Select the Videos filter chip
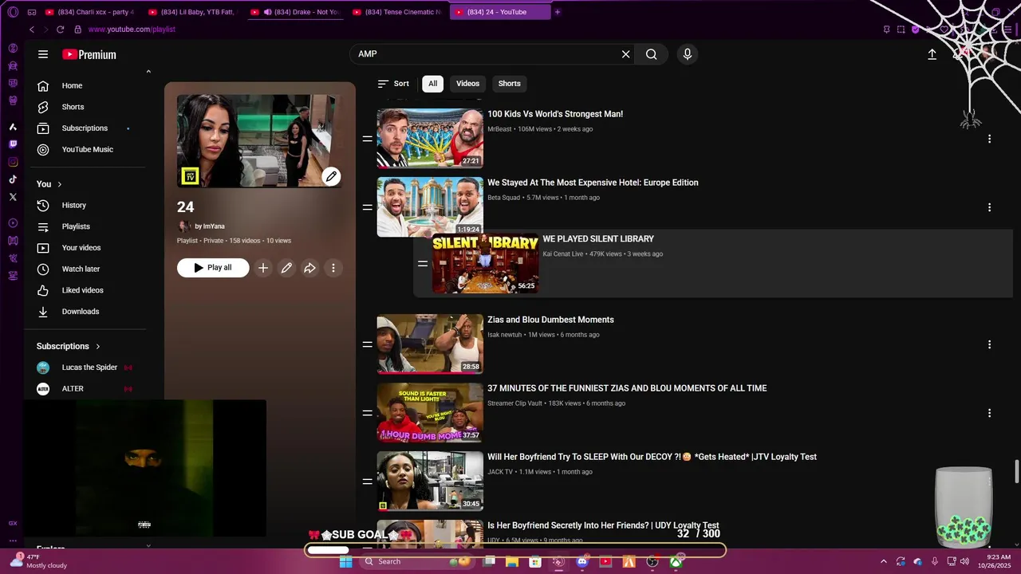Viewport: 1021px width, 574px height. point(467,84)
